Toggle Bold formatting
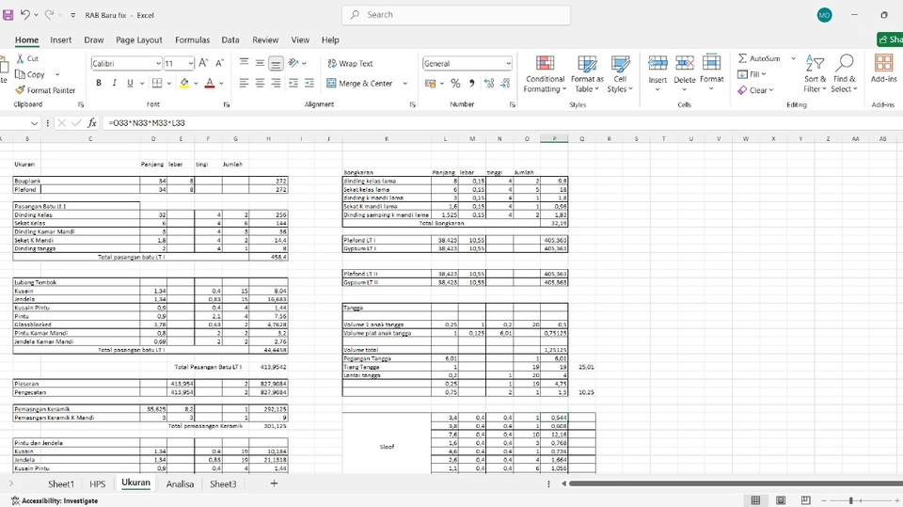The width and height of the screenshot is (903, 507). 99,83
